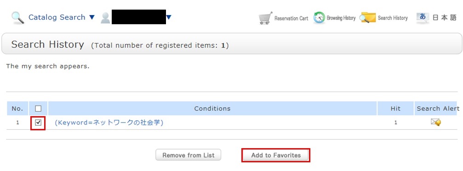
Task: Set Search Alert envelope for row 1
Action: tap(436, 122)
